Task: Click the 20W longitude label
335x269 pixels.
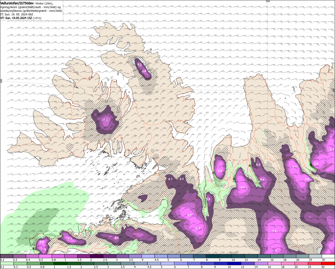Action: coord(267,1)
